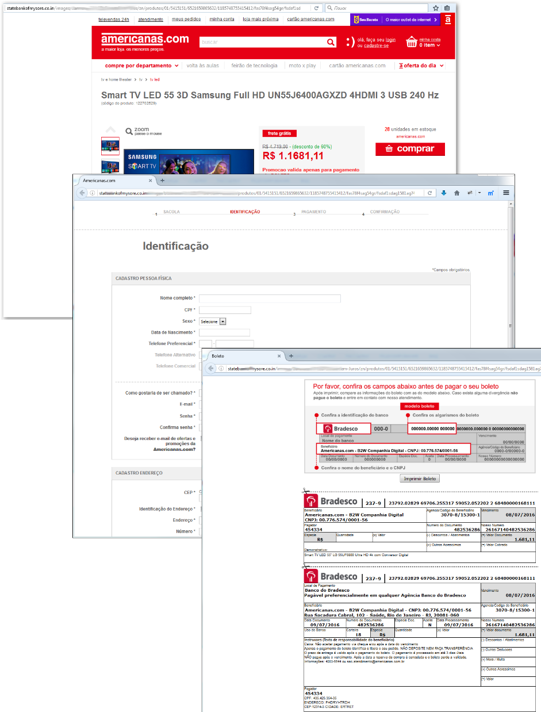Open 'volta às aulas' menu item
The height and width of the screenshot is (712, 541).
[203, 66]
